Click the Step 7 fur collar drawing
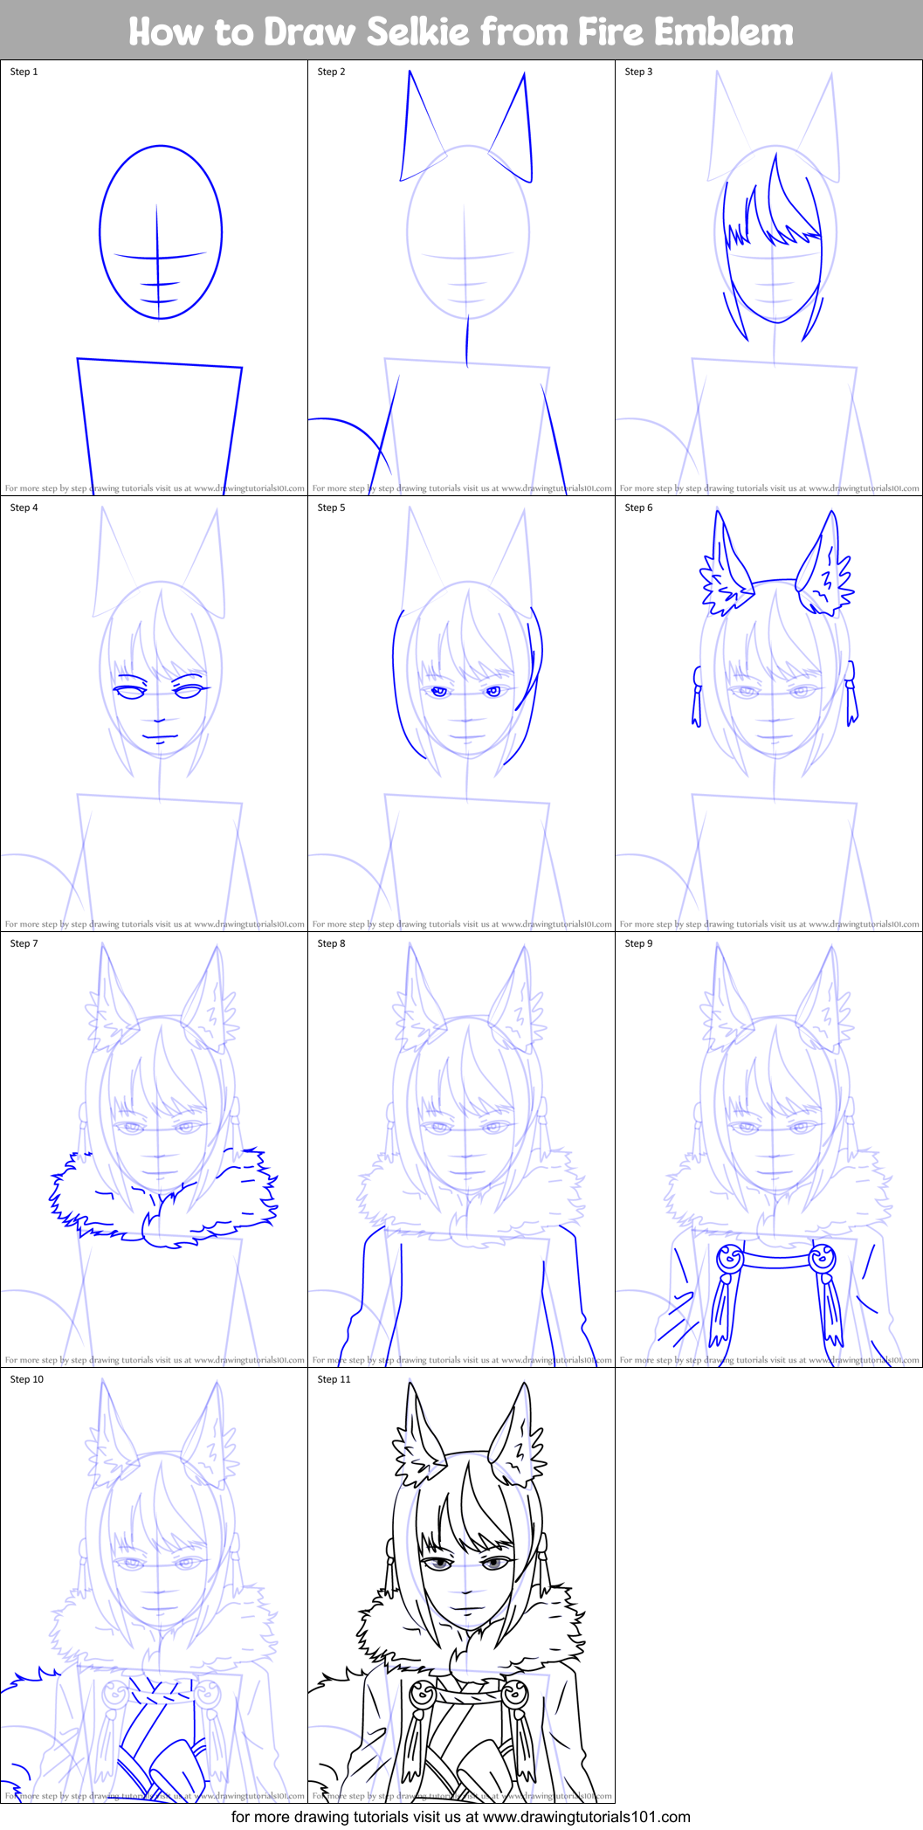The width and height of the screenshot is (923, 1830). [x=163, y=1197]
